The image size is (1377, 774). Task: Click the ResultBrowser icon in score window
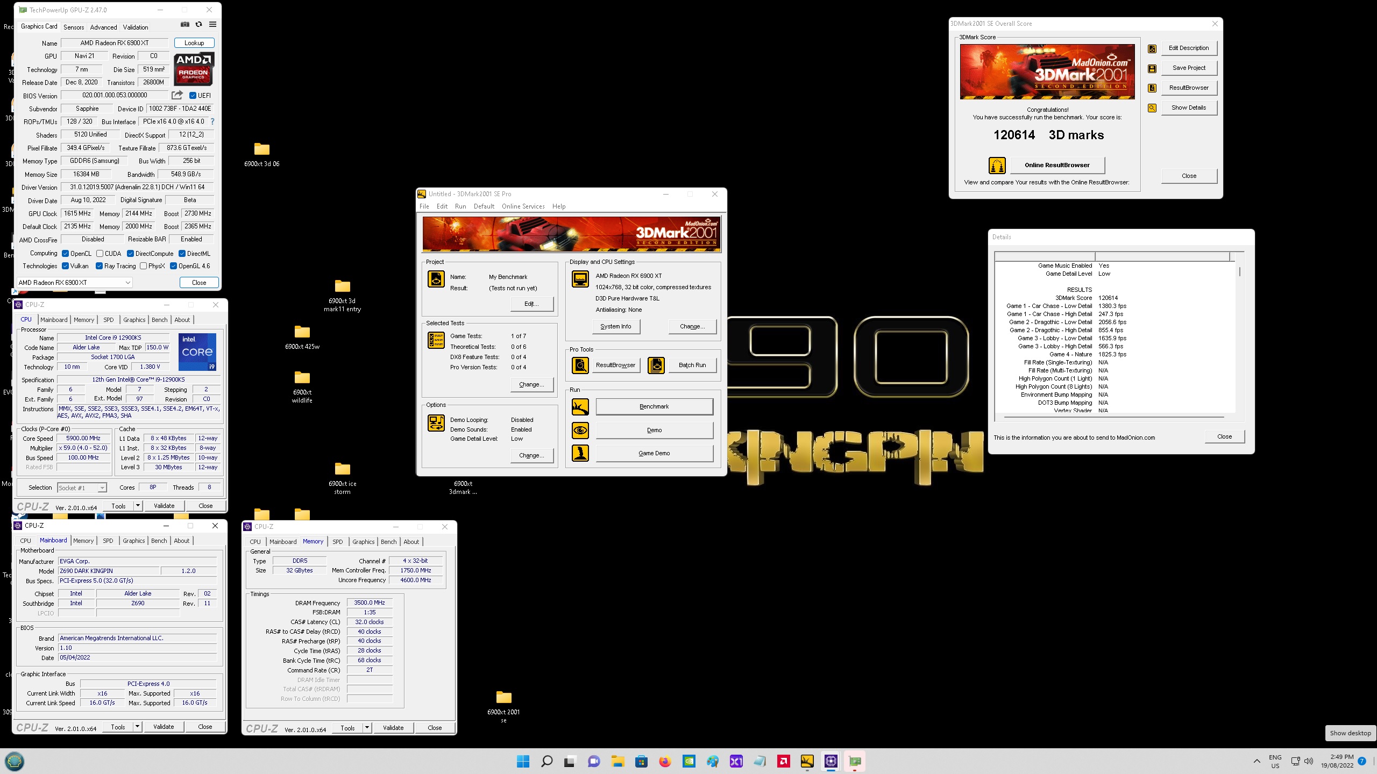(1152, 88)
